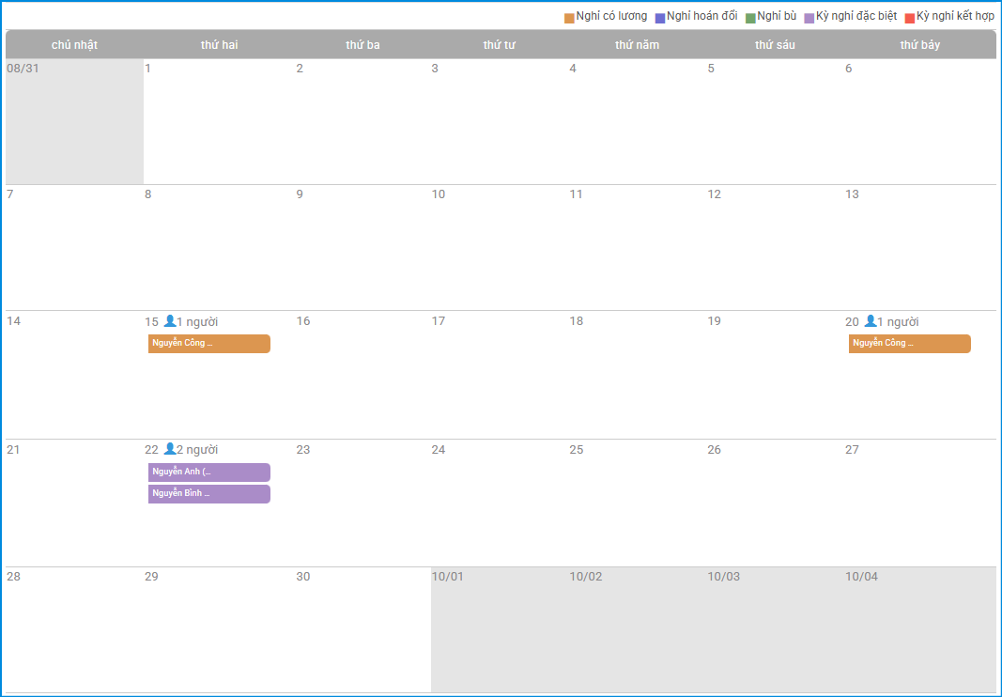Viewport: 1002px width, 697px height.
Task: Open Nguyễn Công leave entry on the 15th
Action: 208,344
